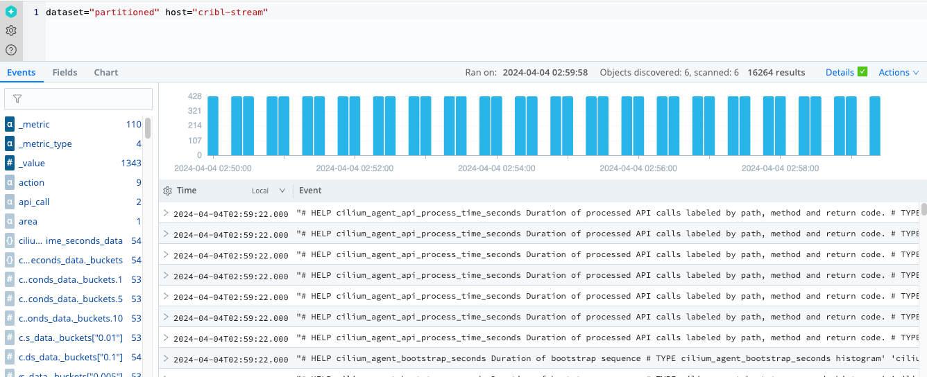
Task: Click the string type icon for _metric_type
Action: [10, 144]
